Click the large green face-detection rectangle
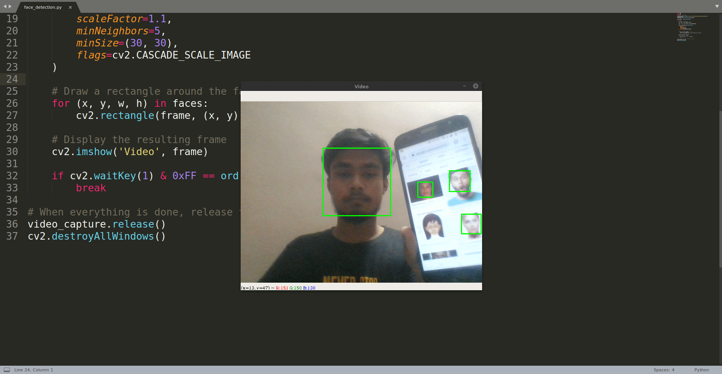The height and width of the screenshot is (374, 722). coord(356,182)
